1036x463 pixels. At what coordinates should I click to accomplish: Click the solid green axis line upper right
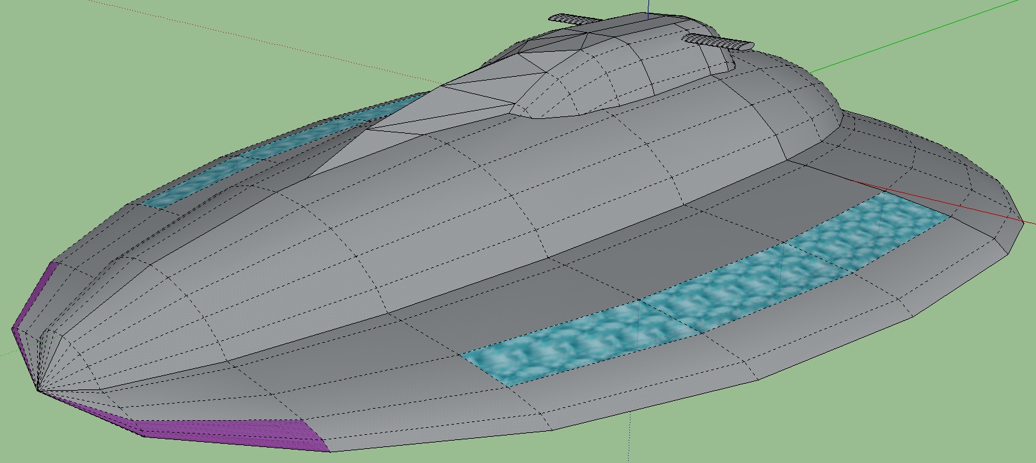tap(927, 37)
